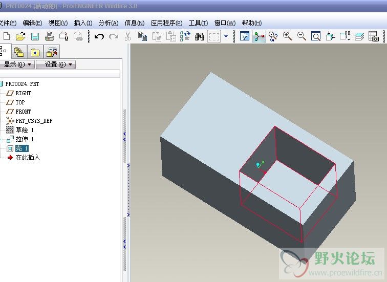Click the Reorient view icon
Screen dimensions: 387x282
pyautogui.click(x=330, y=36)
